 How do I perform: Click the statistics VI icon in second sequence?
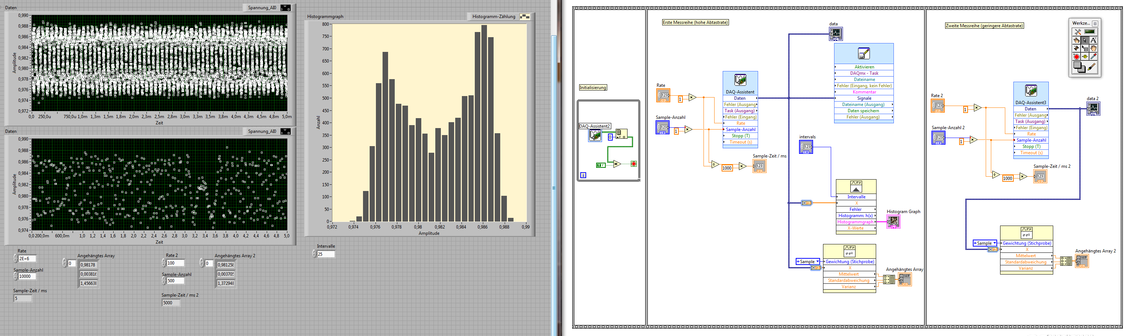pos(1026,232)
